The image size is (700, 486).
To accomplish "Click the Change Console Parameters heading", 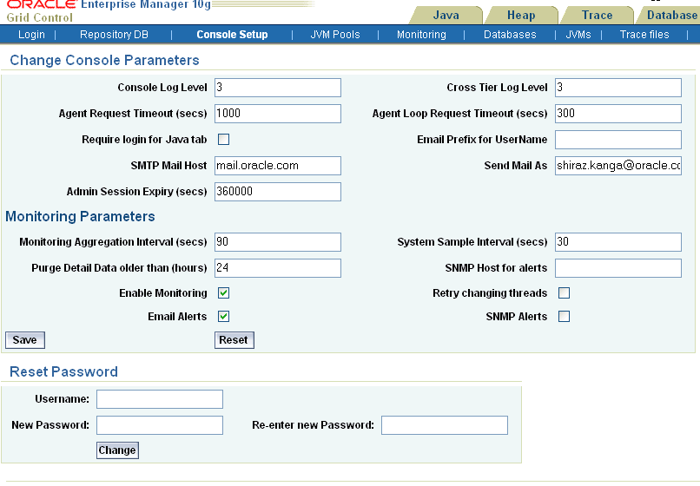I will 104,60.
